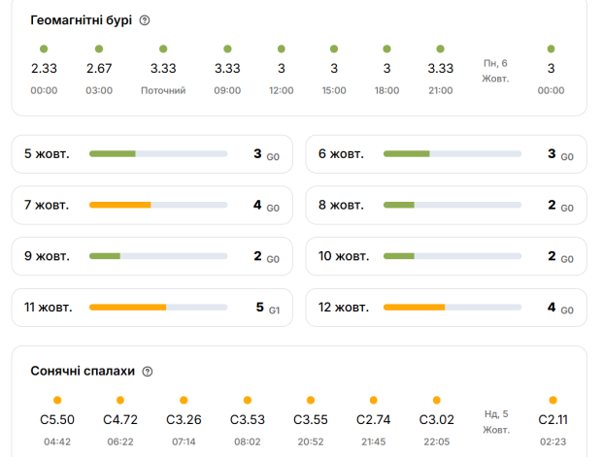The image size is (602, 457).
Task: Click green dot above 2.33 at 00:00
Action: coord(44,49)
